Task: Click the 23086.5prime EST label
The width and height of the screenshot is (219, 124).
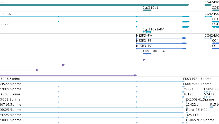Action: click(x=11, y=120)
